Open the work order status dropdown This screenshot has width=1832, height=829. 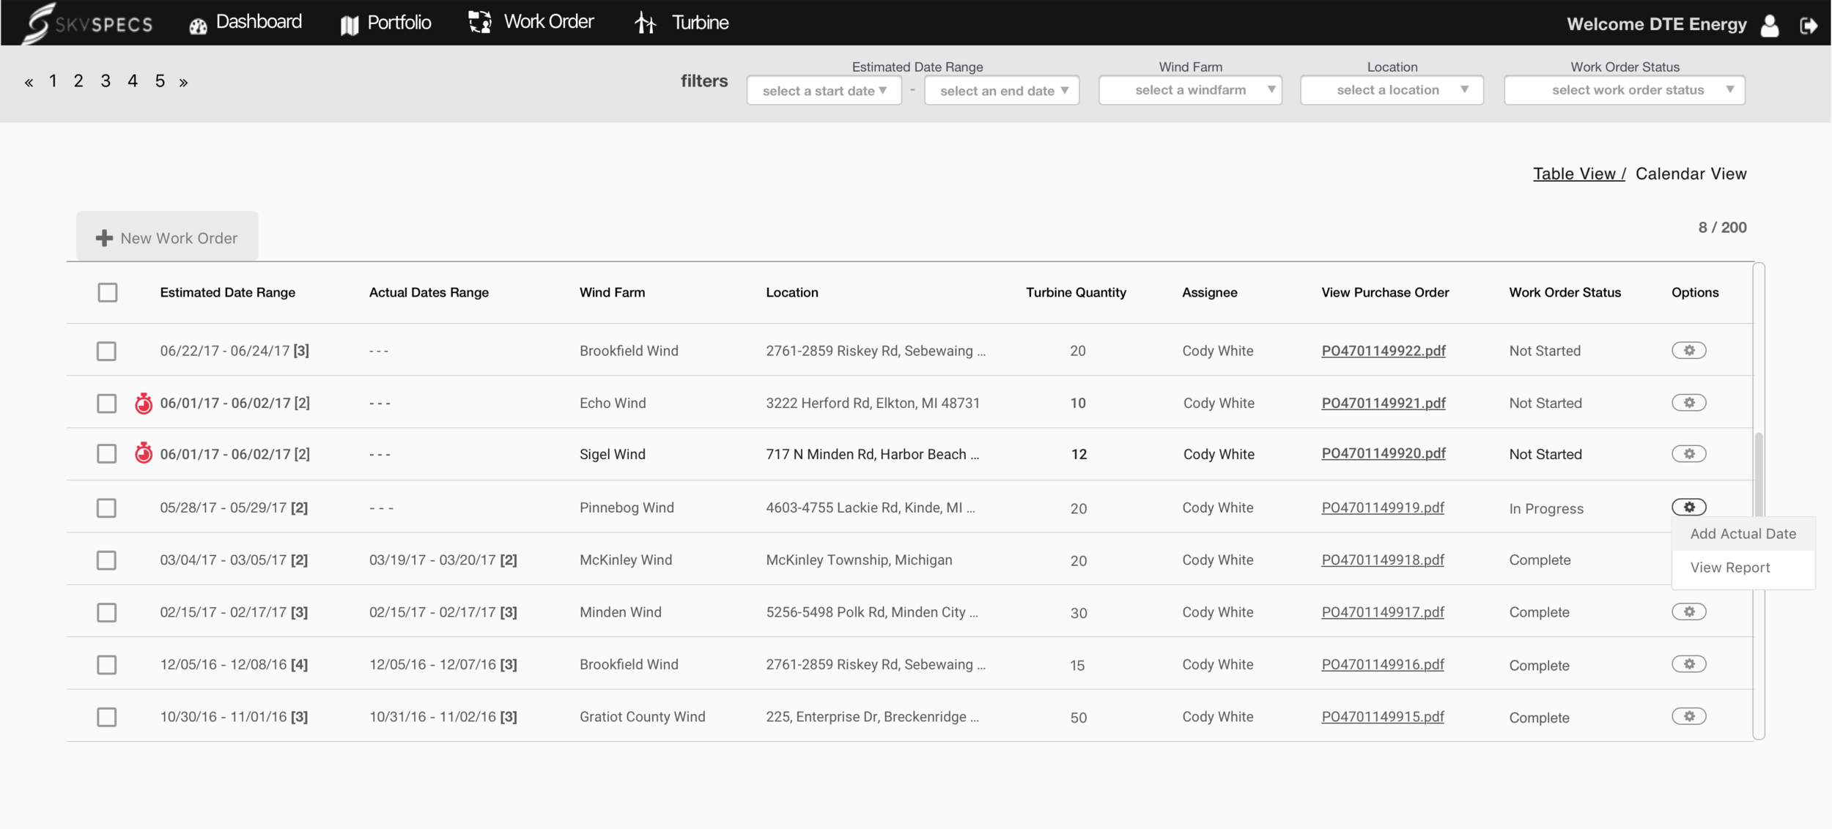tap(1624, 90)
